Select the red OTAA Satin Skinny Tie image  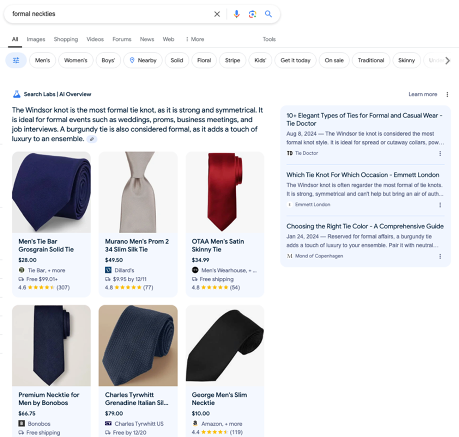[x=225, y=192]
